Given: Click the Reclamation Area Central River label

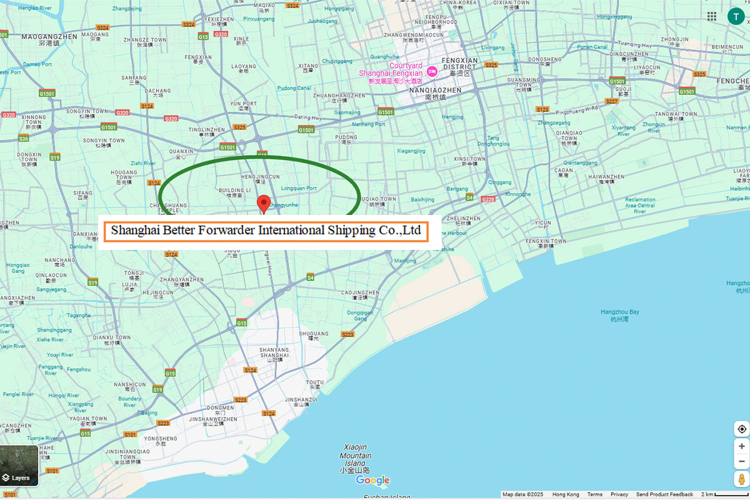Looking at the screenshot, I should click(x=640, y=206).
